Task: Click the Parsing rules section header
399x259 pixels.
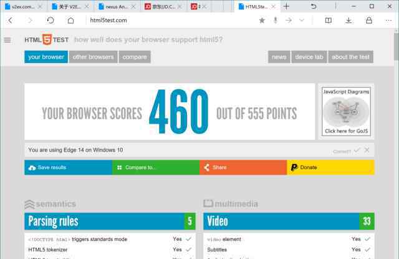Action: tap(110, 221)
